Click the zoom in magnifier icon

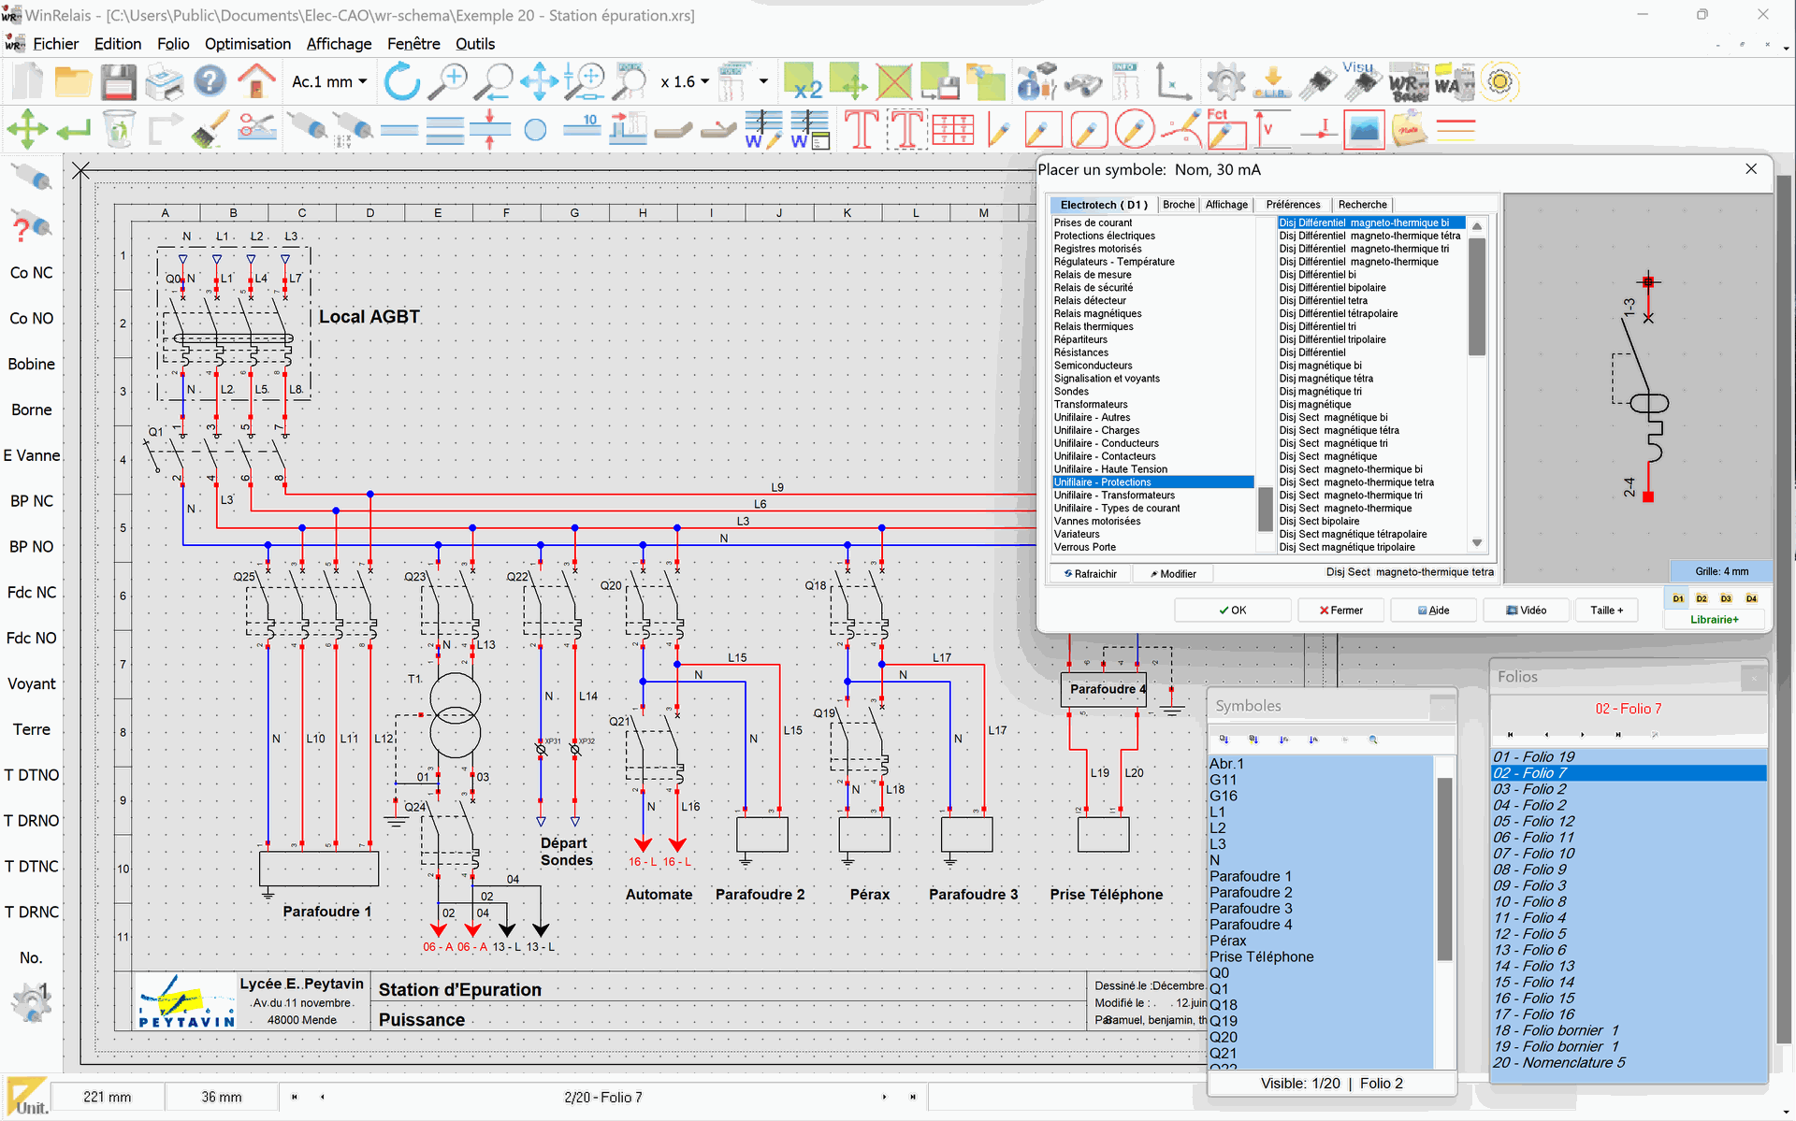pyautogui.click(x=448, y=82)
